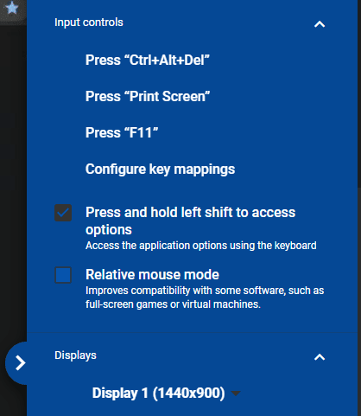Send the Print Screen key
This screenshot has width=361, height=416.
pos(148,96)
